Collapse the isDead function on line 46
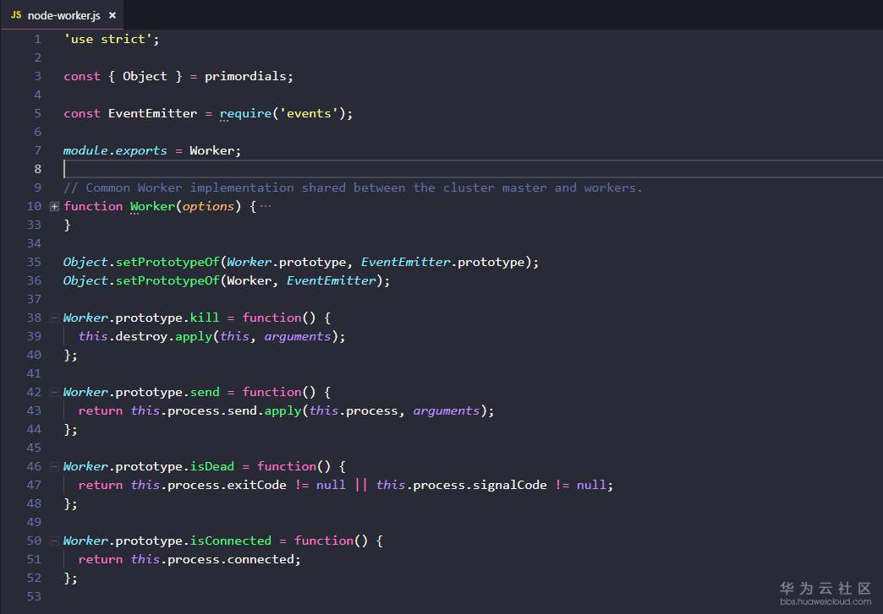The height and width of the screenshot is (614, 883). [54, 466]
